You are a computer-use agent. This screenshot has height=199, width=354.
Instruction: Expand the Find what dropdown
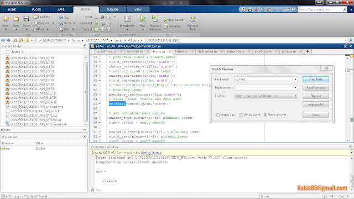[x=295, y=80]
